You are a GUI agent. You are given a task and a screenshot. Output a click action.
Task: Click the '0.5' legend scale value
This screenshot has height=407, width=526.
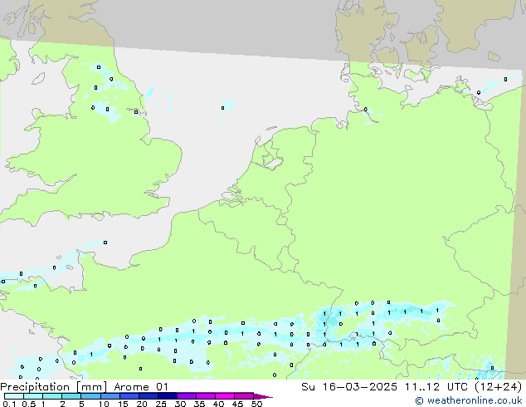29,404
